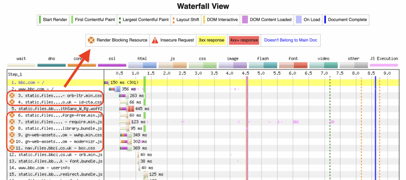The image size is (406, 180).
Task: Click DOM Interactive legend entry
Action: [220, 20]
